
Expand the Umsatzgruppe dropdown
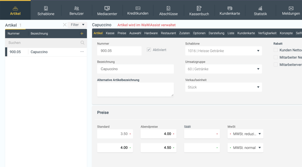coord(223,69)
